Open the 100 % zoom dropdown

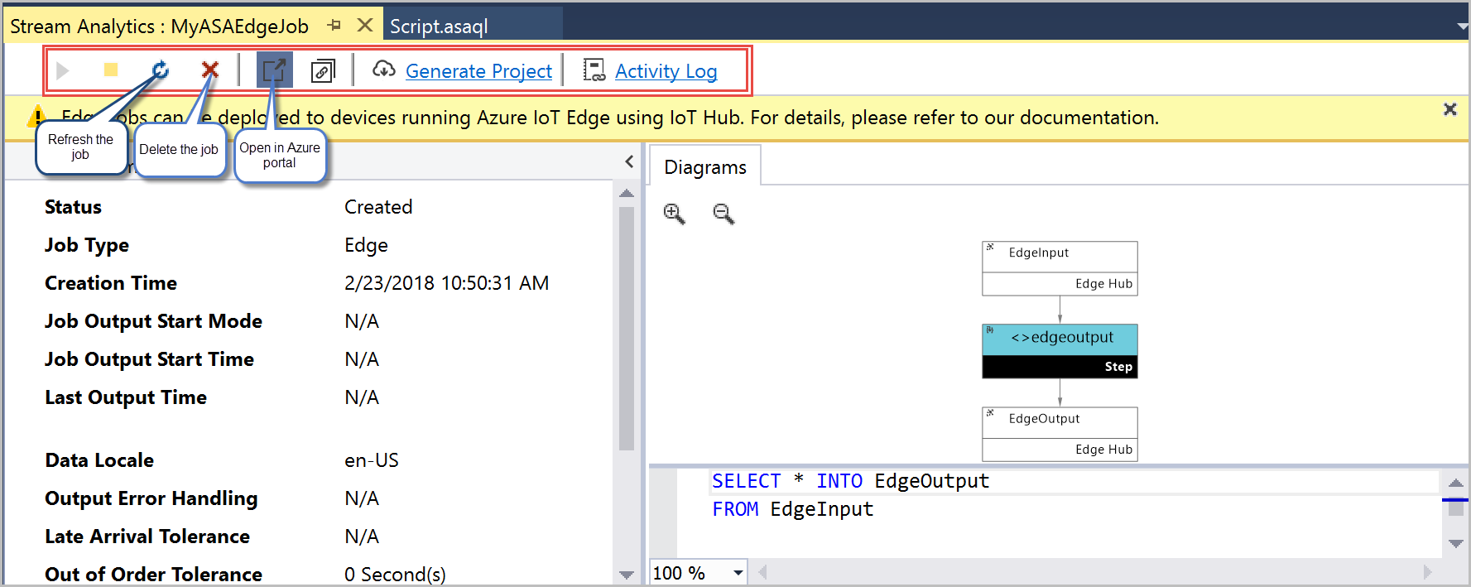tap(738, 572)
